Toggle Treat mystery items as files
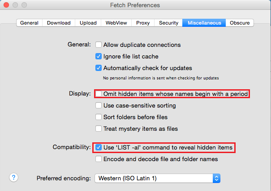 pyautogui.click(x=99, y=129)
